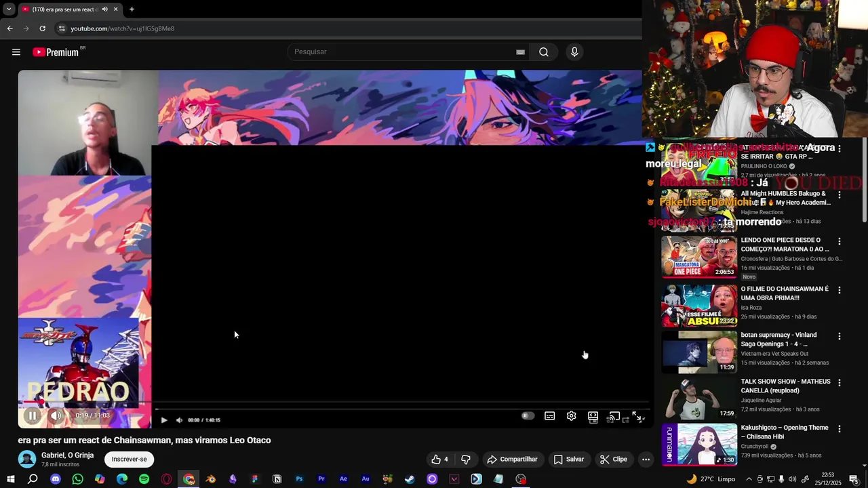Mute the YouTube player volume
The width and height of the screenshot is (868, 488).
[x=56, y=415]
